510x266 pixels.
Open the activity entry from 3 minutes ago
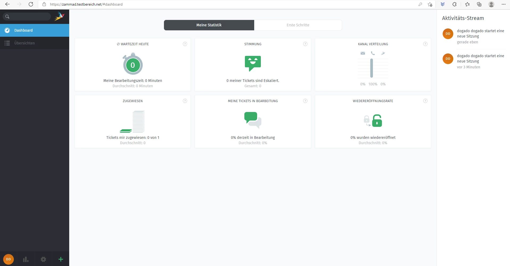pyautogui.click(x=480, y=59)
